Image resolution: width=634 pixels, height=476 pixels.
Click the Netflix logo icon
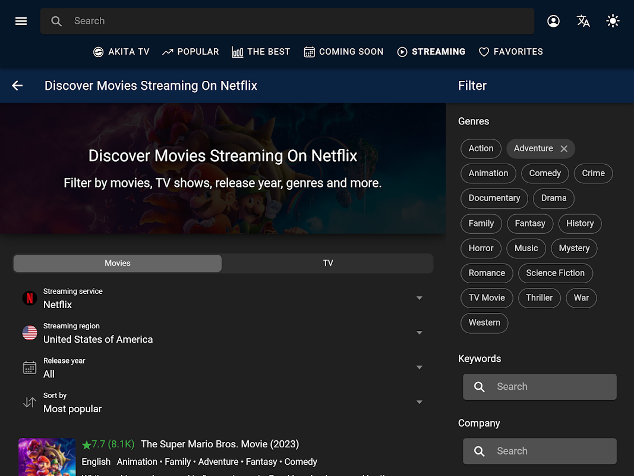[x=30, y=298]
